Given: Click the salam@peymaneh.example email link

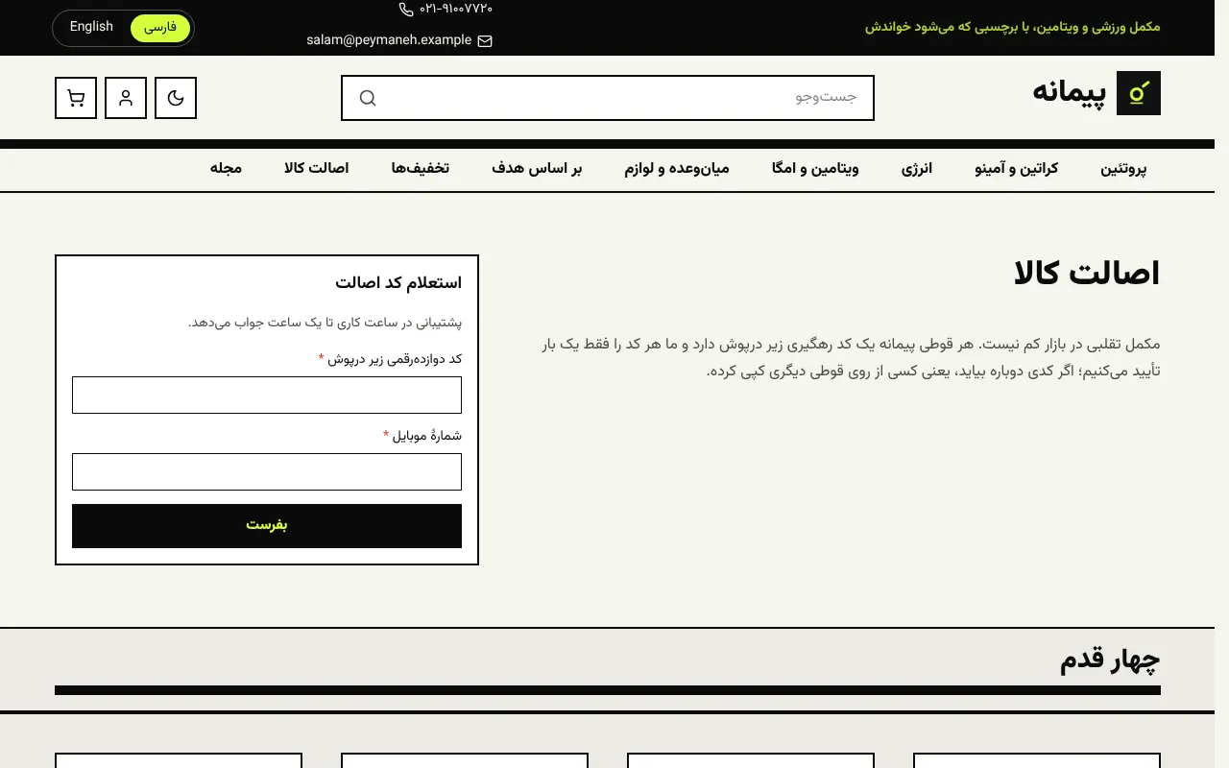Looking at the screenshot, I should coord(389,40).
